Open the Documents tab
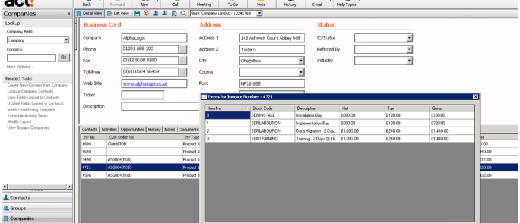This screenshot has width=520, height=223. click(x=189, y=130)
